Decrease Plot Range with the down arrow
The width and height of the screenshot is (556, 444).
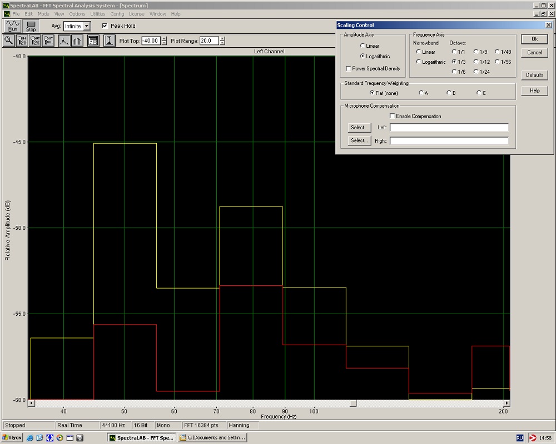tap(222, 43)
